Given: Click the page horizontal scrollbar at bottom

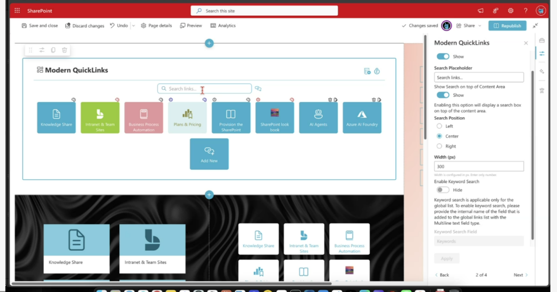Looking at the screenshot, I should [x=171, y=283].
